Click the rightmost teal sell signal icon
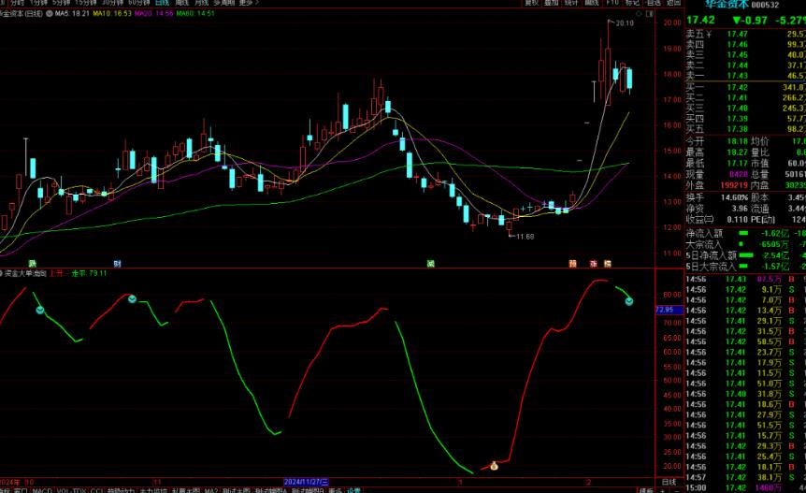This screenshot has width=806, height=493. tap(628, 301)
